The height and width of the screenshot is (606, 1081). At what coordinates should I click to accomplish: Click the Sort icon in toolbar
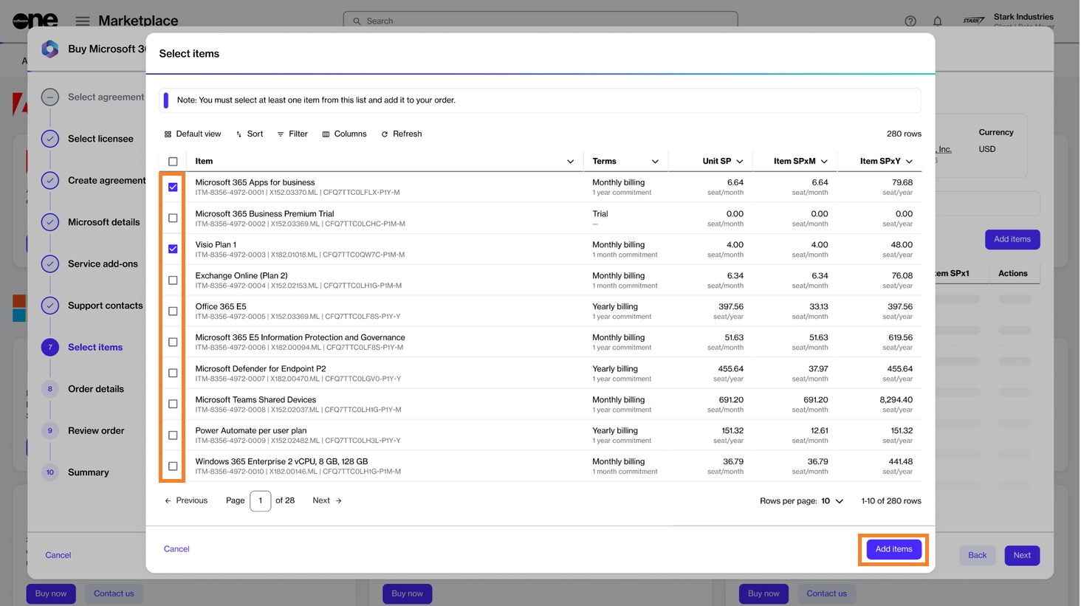(238, 134)
